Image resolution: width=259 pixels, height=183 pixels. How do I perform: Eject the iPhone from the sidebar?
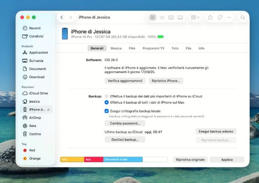pos(48,110)
